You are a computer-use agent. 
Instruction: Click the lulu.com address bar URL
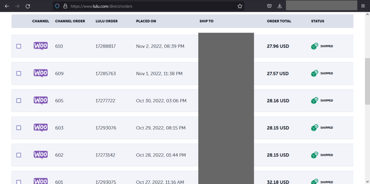pyautogui.click(x=102, y=7)
